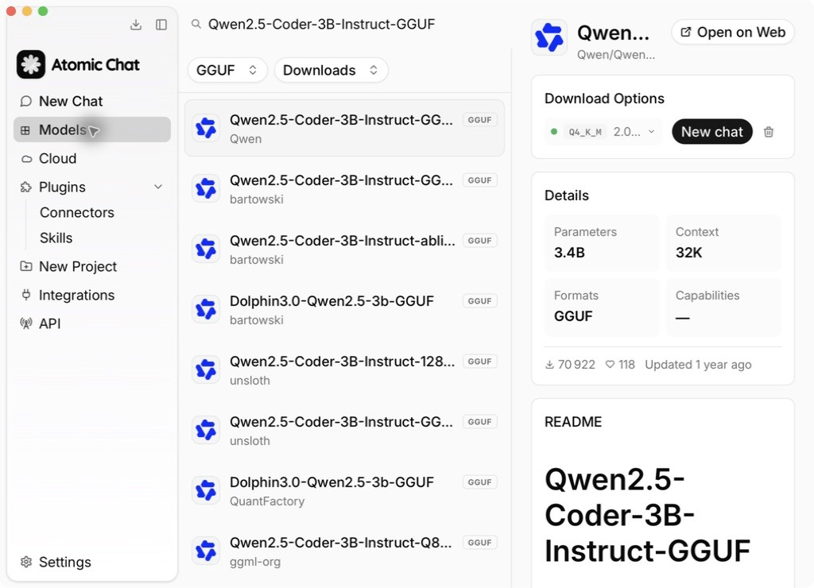Click GGUF badge on Qwen row
The image size is (814, 588).
pyautogui.click(x=479, y=120)
